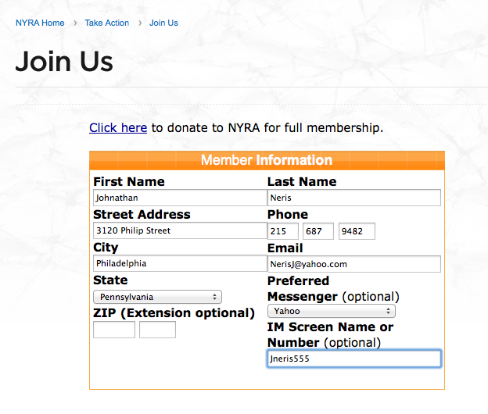Viewport: 488px width, 414px height.
Task: Click the first ZIP code box
Action: [114, 330]
